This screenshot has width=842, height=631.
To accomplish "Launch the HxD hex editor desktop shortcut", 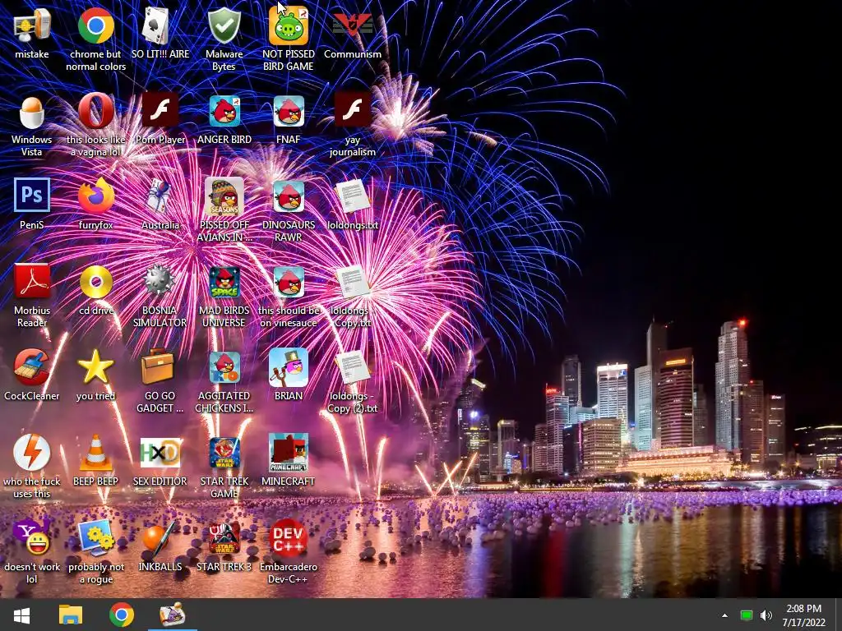I will 160,453.
